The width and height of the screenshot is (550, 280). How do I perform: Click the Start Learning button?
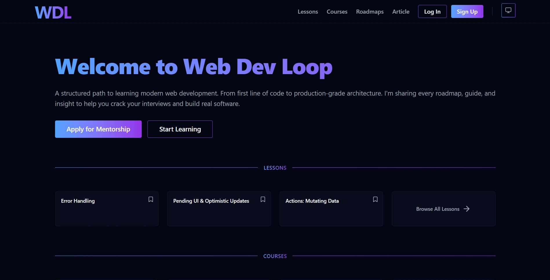tap(180, 129)
